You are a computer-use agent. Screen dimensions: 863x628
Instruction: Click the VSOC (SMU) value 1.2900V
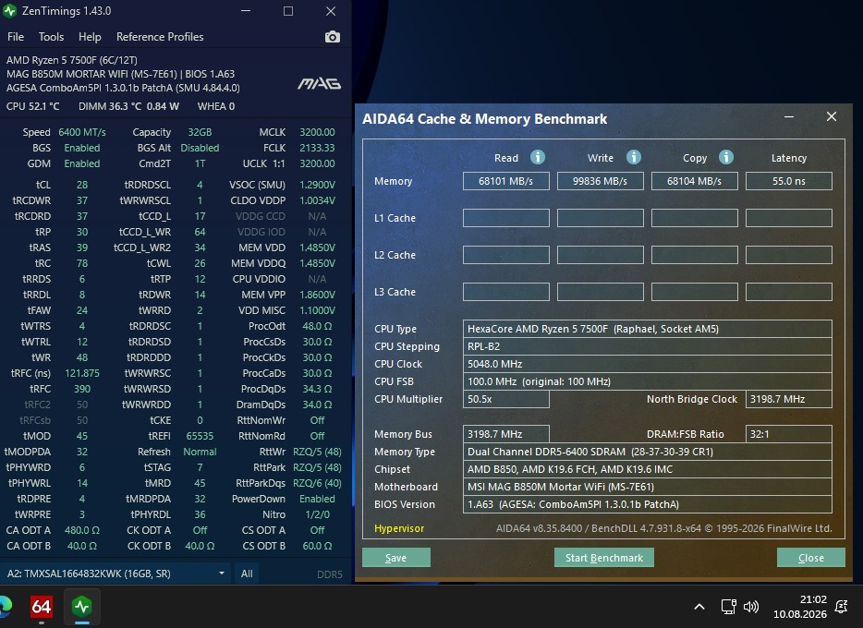point(317,185)
